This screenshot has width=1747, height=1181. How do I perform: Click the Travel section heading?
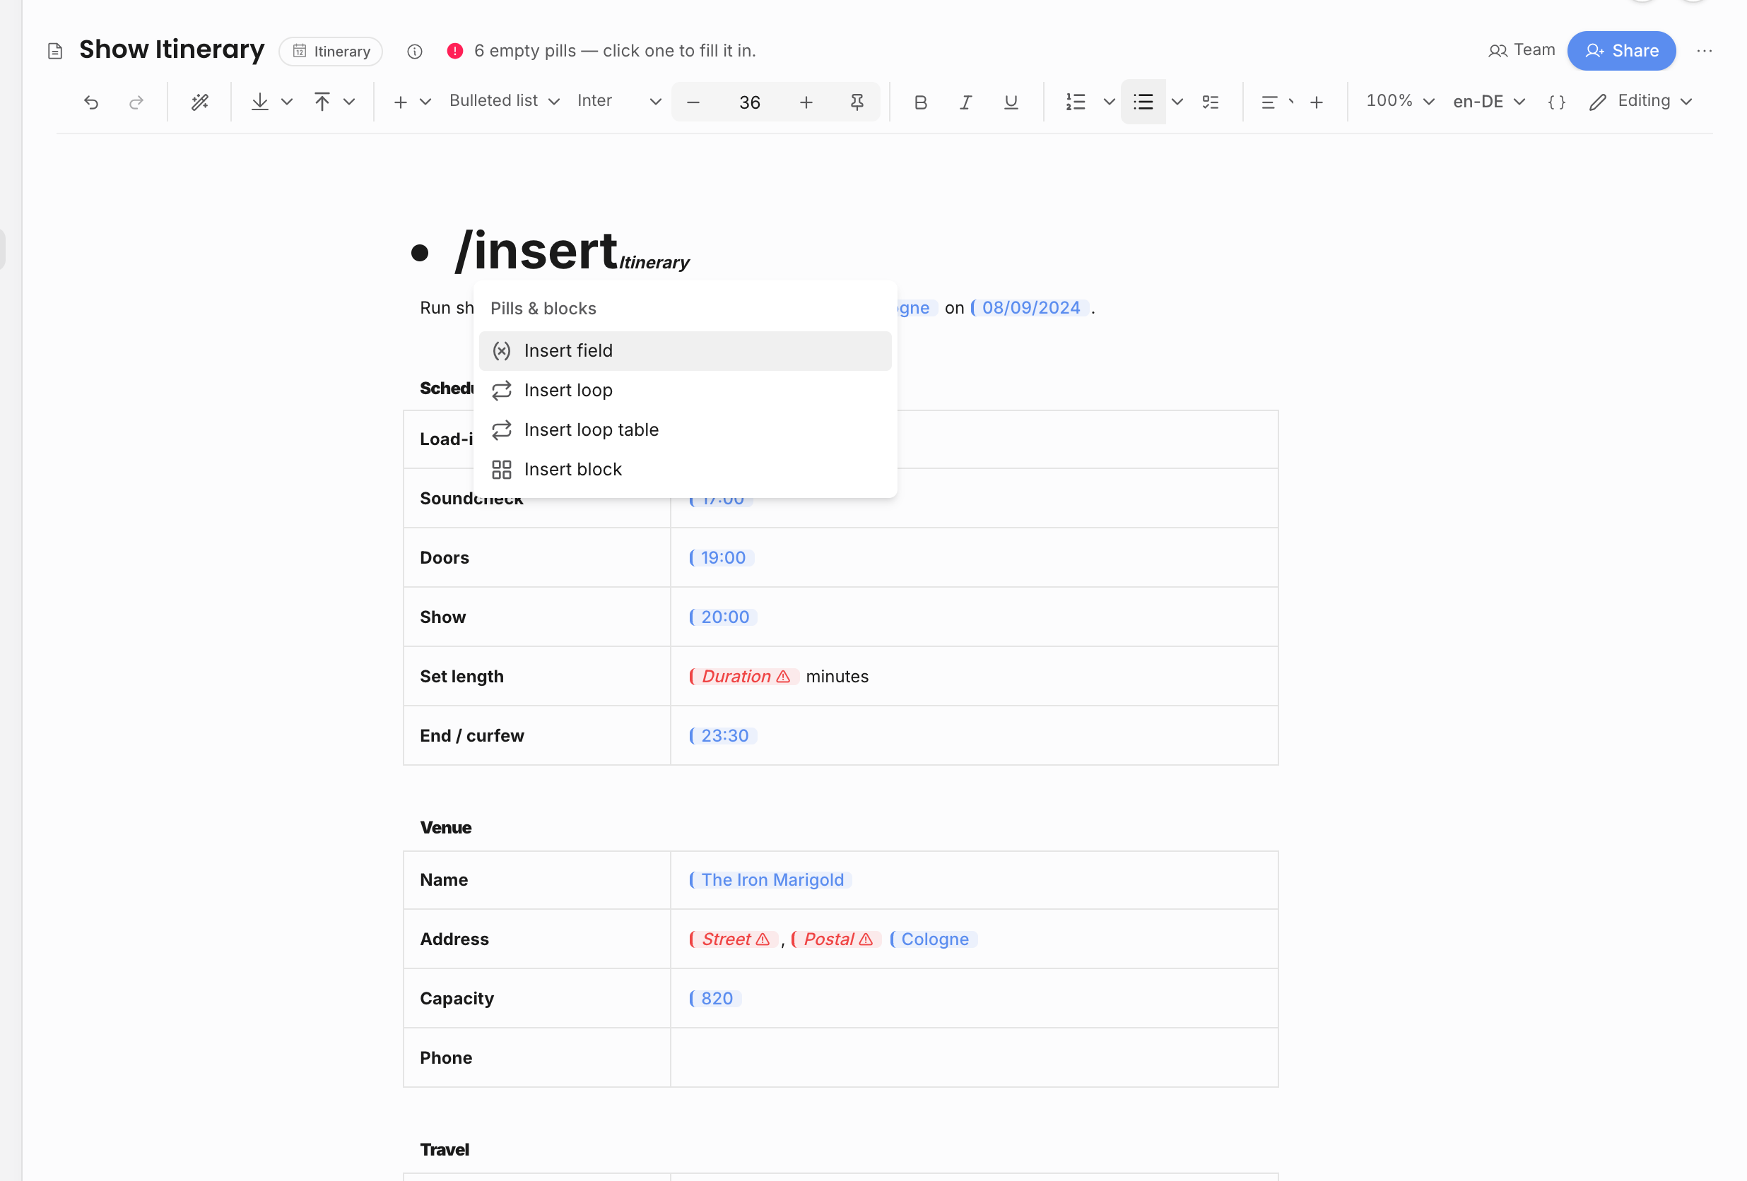click(445, 1150)
